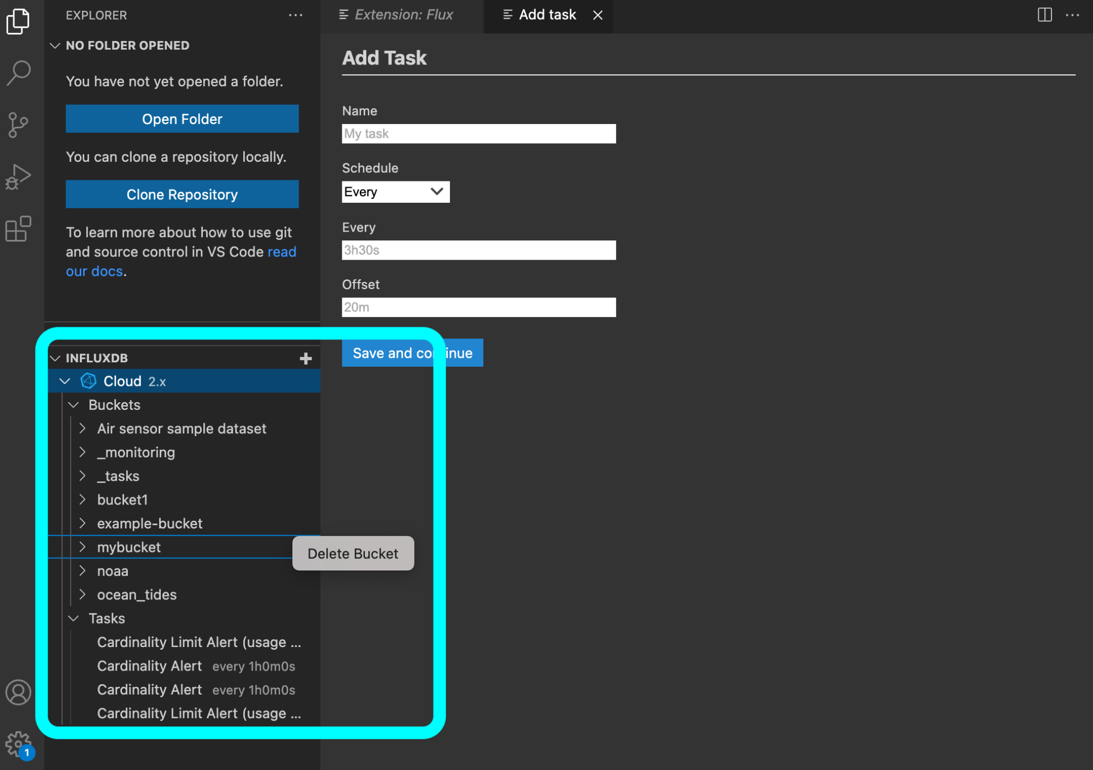
Task: Select the Add task tab
Action: (x=546, y=15)
